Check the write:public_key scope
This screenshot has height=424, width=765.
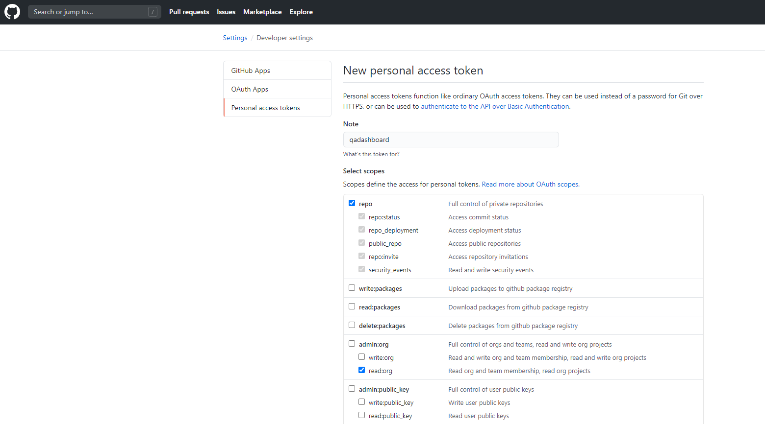[x=361, y=401]
